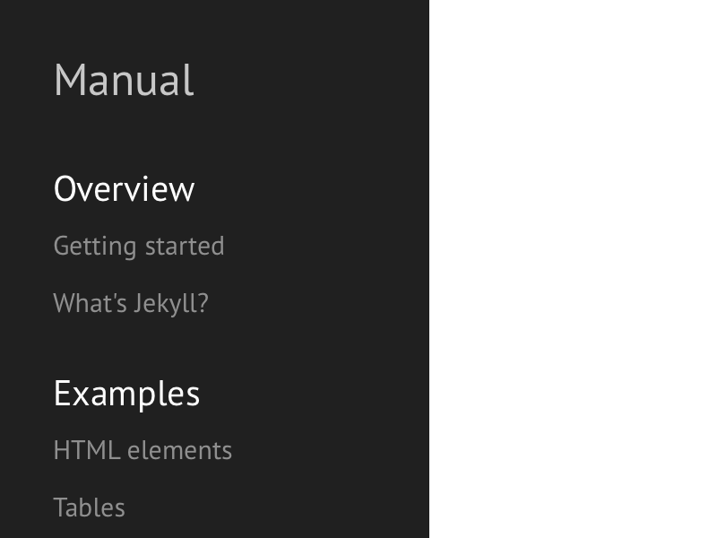Click the sidebar link below Examples
This screenshot has width=717, height=538.
143,450
